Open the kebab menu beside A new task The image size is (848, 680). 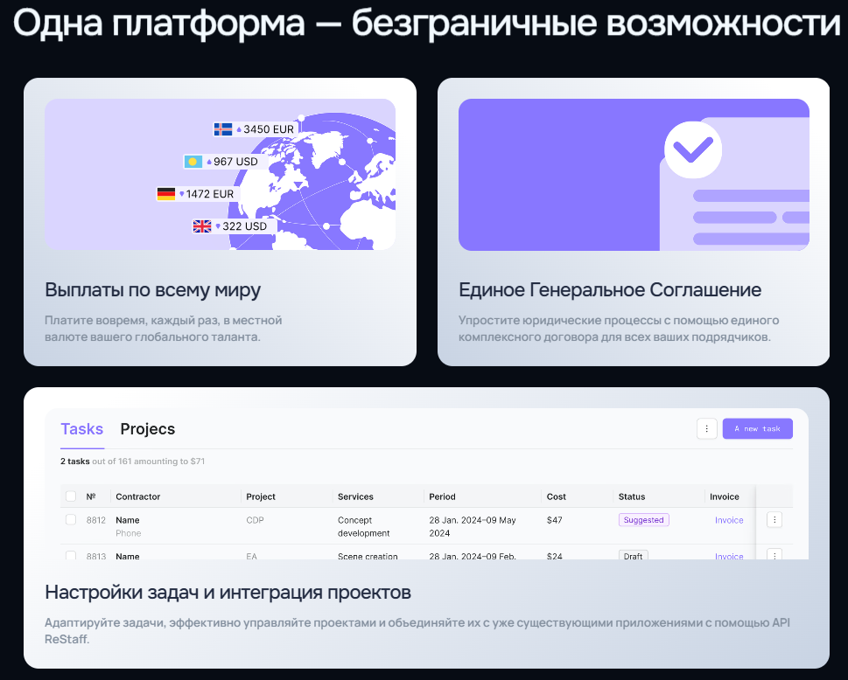pos(706,428)
